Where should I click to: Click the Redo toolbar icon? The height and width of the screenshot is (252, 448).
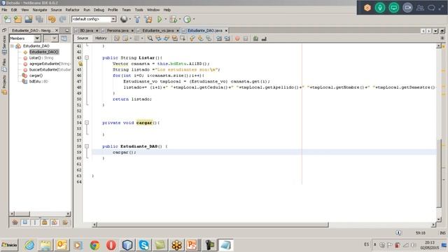(62, 19)
